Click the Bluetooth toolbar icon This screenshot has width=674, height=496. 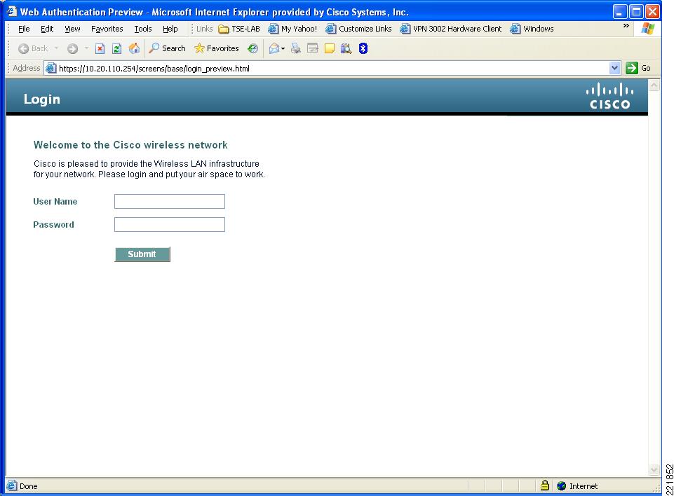pos(363,48)
